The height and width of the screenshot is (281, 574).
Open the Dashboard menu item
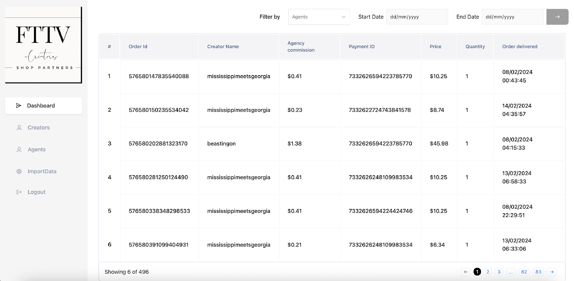click(44, 106)
